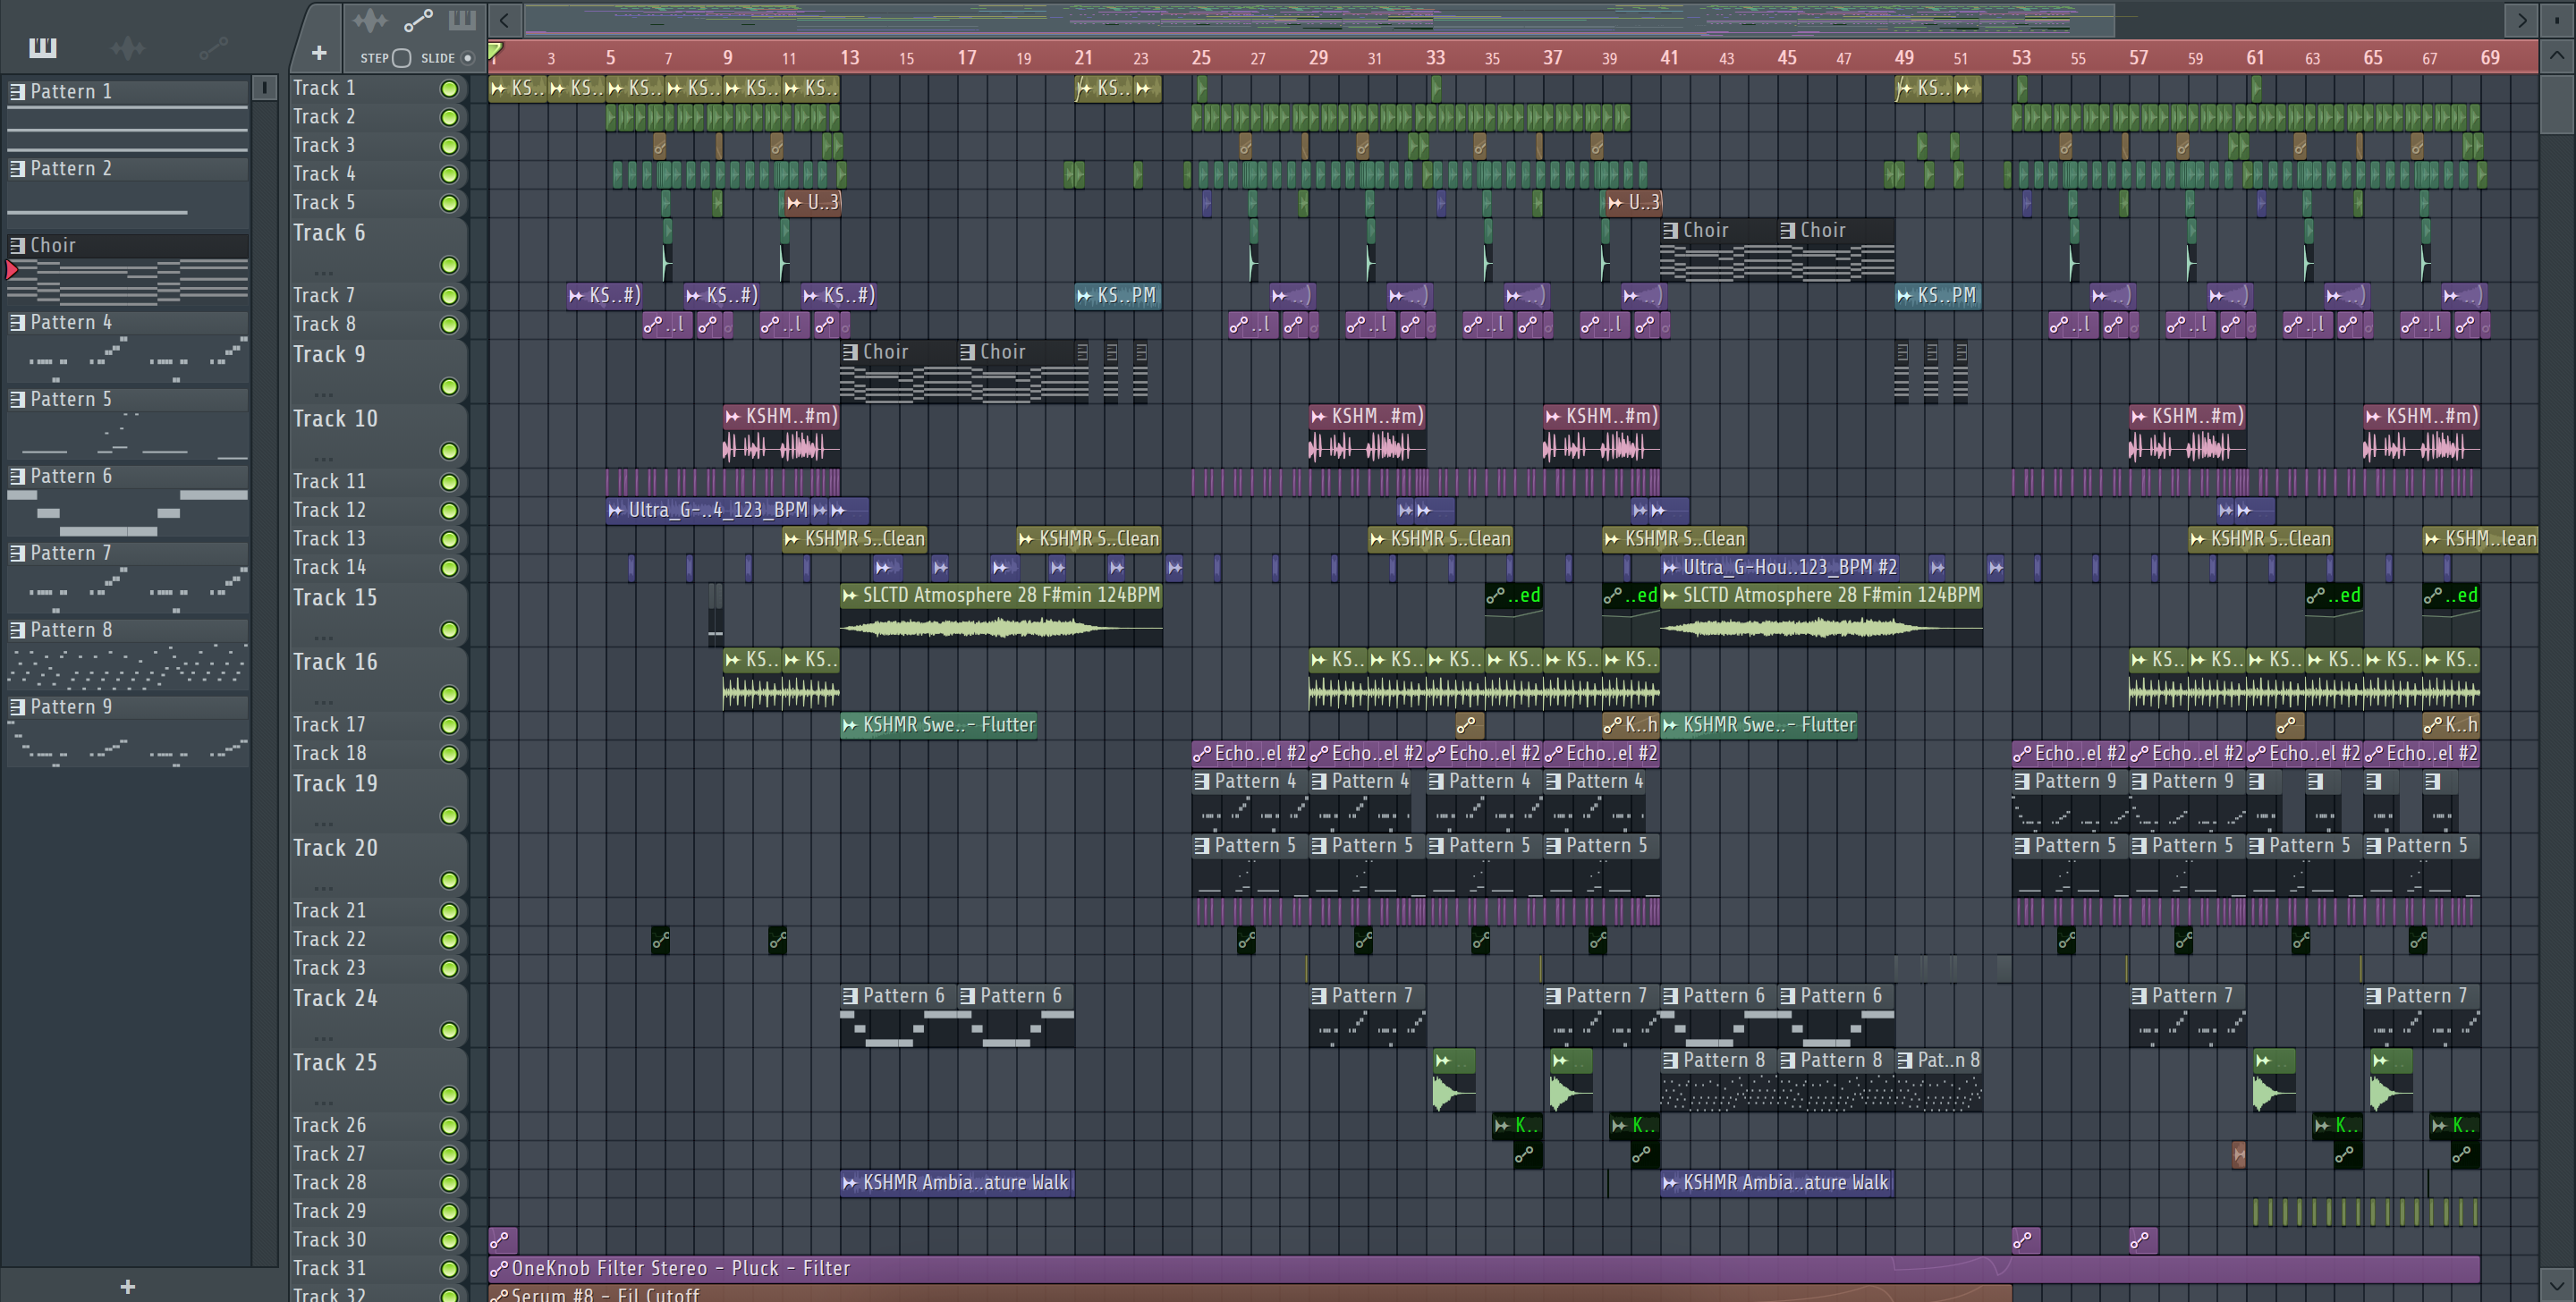Open menu icon of OneKnob Filter Stereo clip
Image resolution: width=2576 pixels, height=1302 pixels.
click(x=499, y=1270)
